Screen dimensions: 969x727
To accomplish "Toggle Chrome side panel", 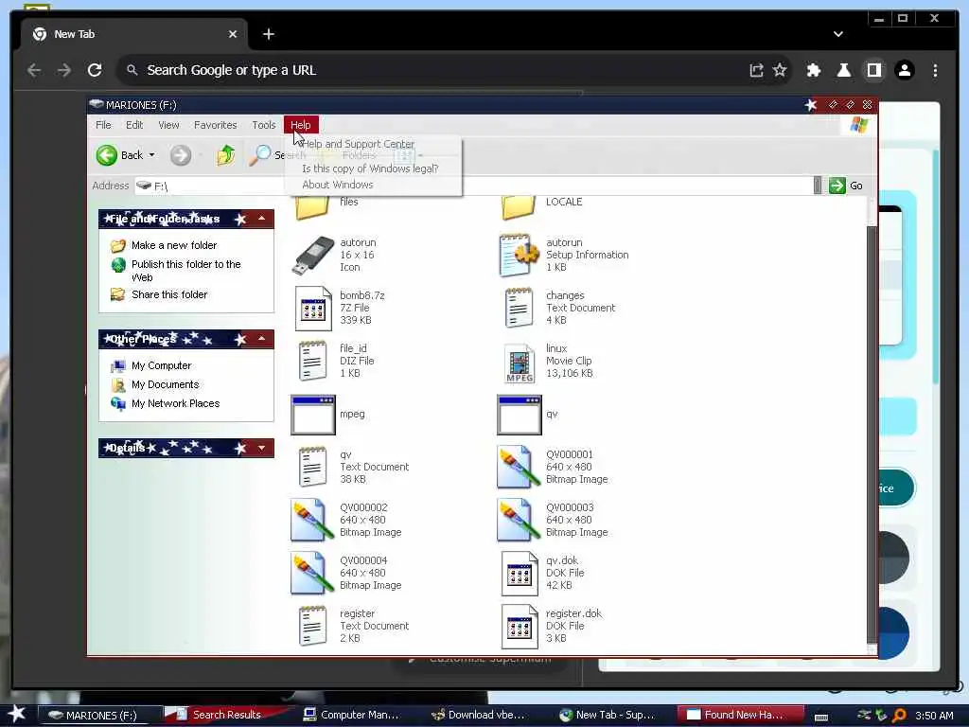I will tap(873, 70).
